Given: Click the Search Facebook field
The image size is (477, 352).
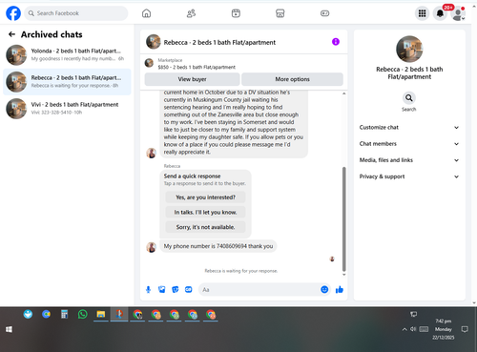Looking at the screenshot, I should [x=76, y=13].
